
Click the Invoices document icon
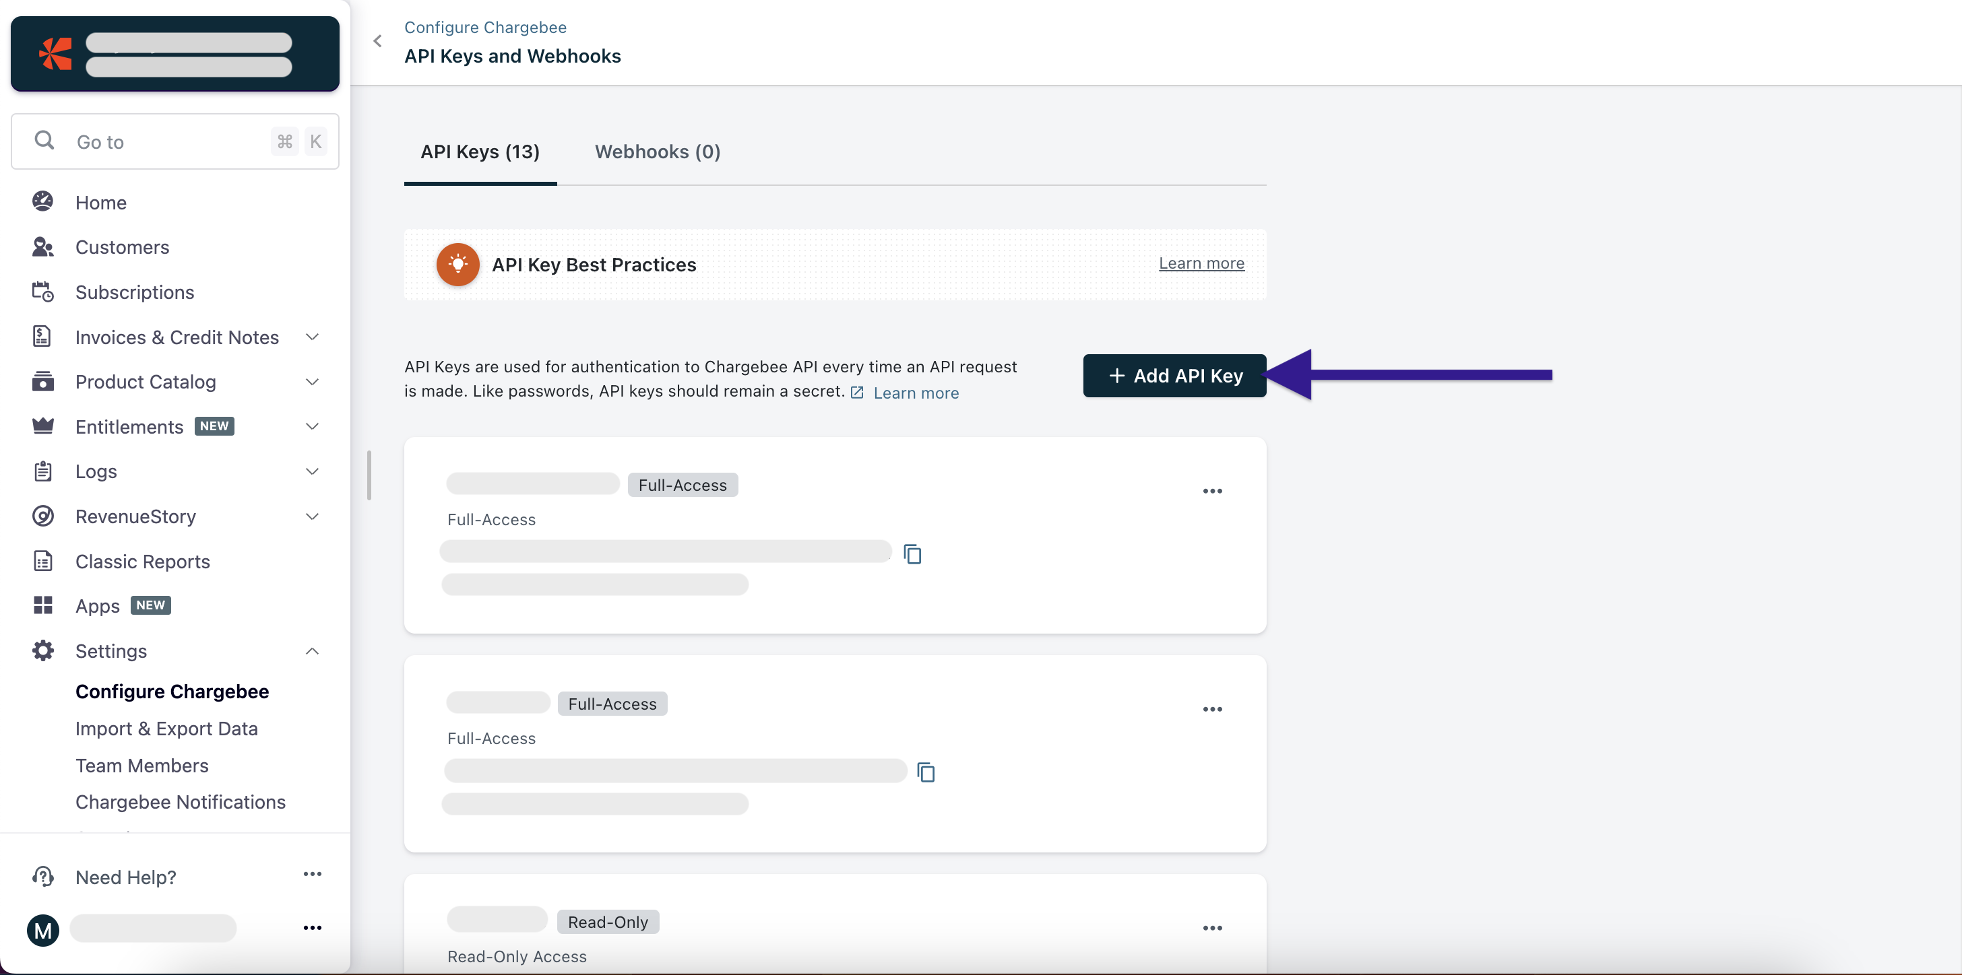click(x=42, y=337)
